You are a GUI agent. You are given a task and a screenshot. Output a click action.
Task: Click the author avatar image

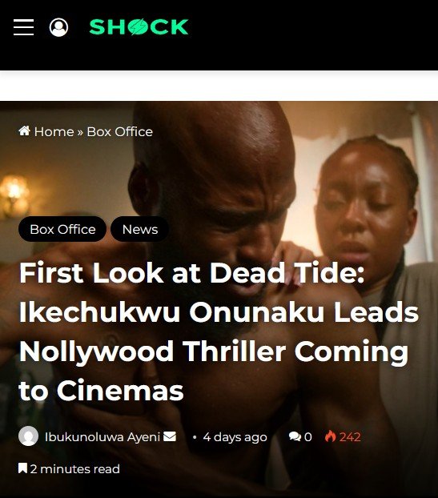[28, 436]
